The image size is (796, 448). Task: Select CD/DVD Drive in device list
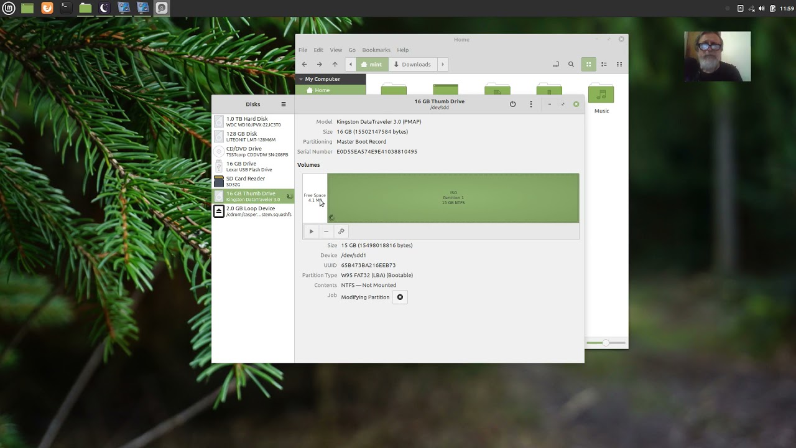pos(253,151)
